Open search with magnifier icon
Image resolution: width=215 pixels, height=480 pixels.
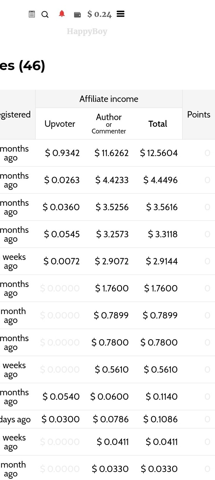45,14
